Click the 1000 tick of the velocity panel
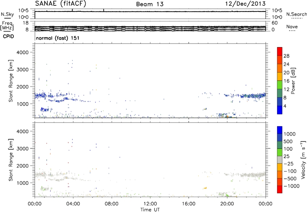307x212 pixels. point(23,183)
